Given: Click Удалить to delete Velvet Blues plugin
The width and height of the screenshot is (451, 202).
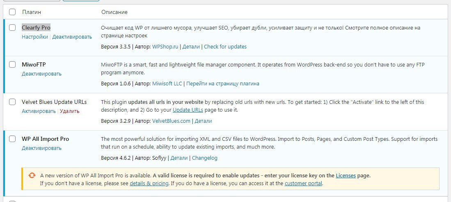Looking at the screenshot, I should pyautogui.click(x=69, y=111).
